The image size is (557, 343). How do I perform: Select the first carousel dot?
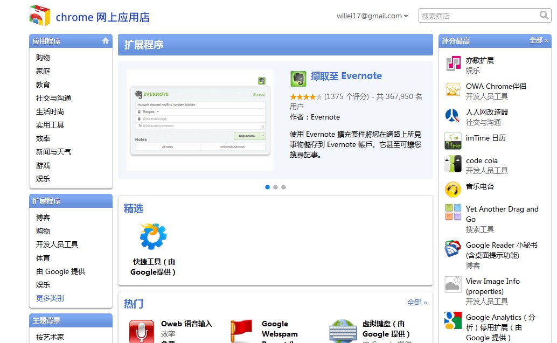(x=268, y=187)
